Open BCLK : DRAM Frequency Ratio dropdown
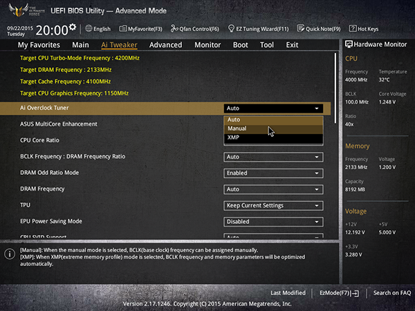Screen dimensions: 415x311 273,157
